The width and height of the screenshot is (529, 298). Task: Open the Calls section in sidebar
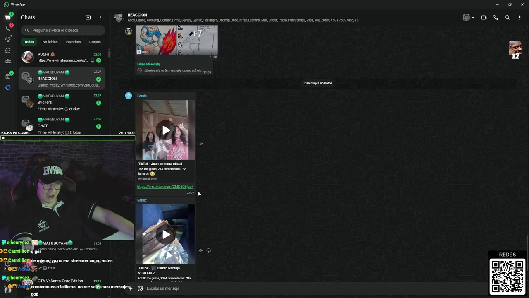point(8,28)
